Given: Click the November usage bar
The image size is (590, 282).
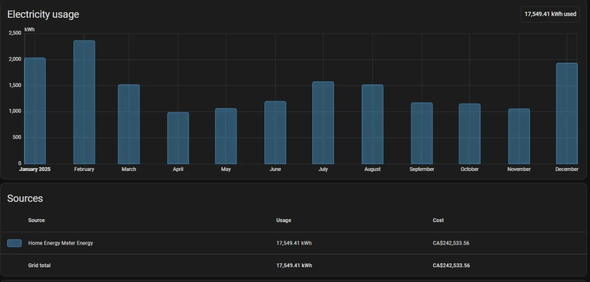Looking at the screenshot, I should [x=519, y=136].
